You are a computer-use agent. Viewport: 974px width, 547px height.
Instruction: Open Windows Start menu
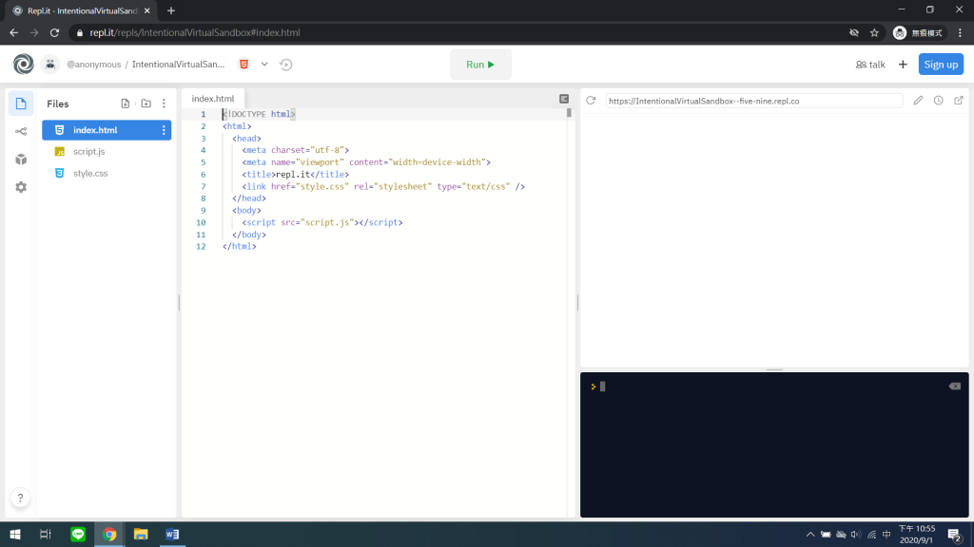click(x=15, y=535)
